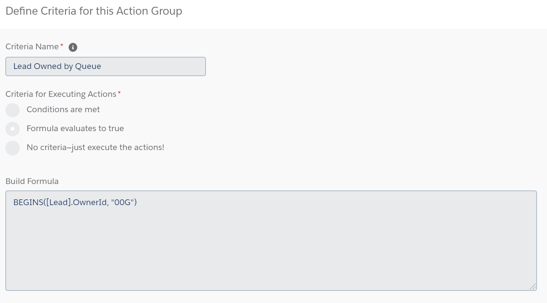Click the 'Criteria for Executing Actions' label
The image size is (547, 303).
click(x=61, y=94)
